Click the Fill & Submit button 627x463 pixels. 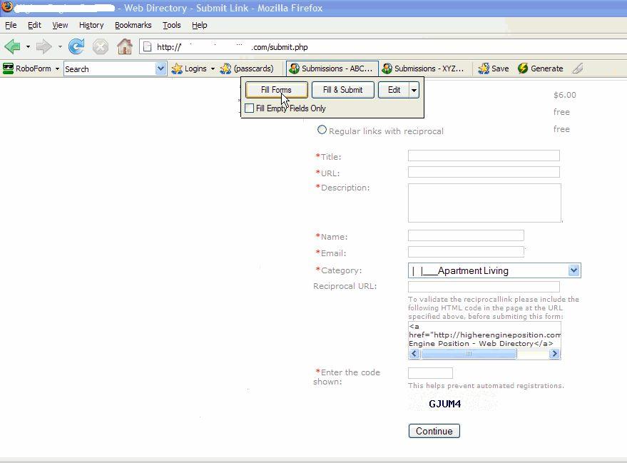pos(342,90)
